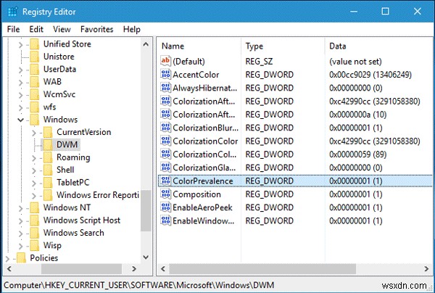Click the values pane scroll left arrow

click(x=163, y=268)
